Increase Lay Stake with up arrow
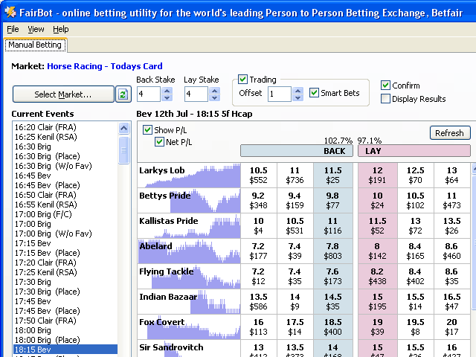The image size is (476, 357). 215,91
